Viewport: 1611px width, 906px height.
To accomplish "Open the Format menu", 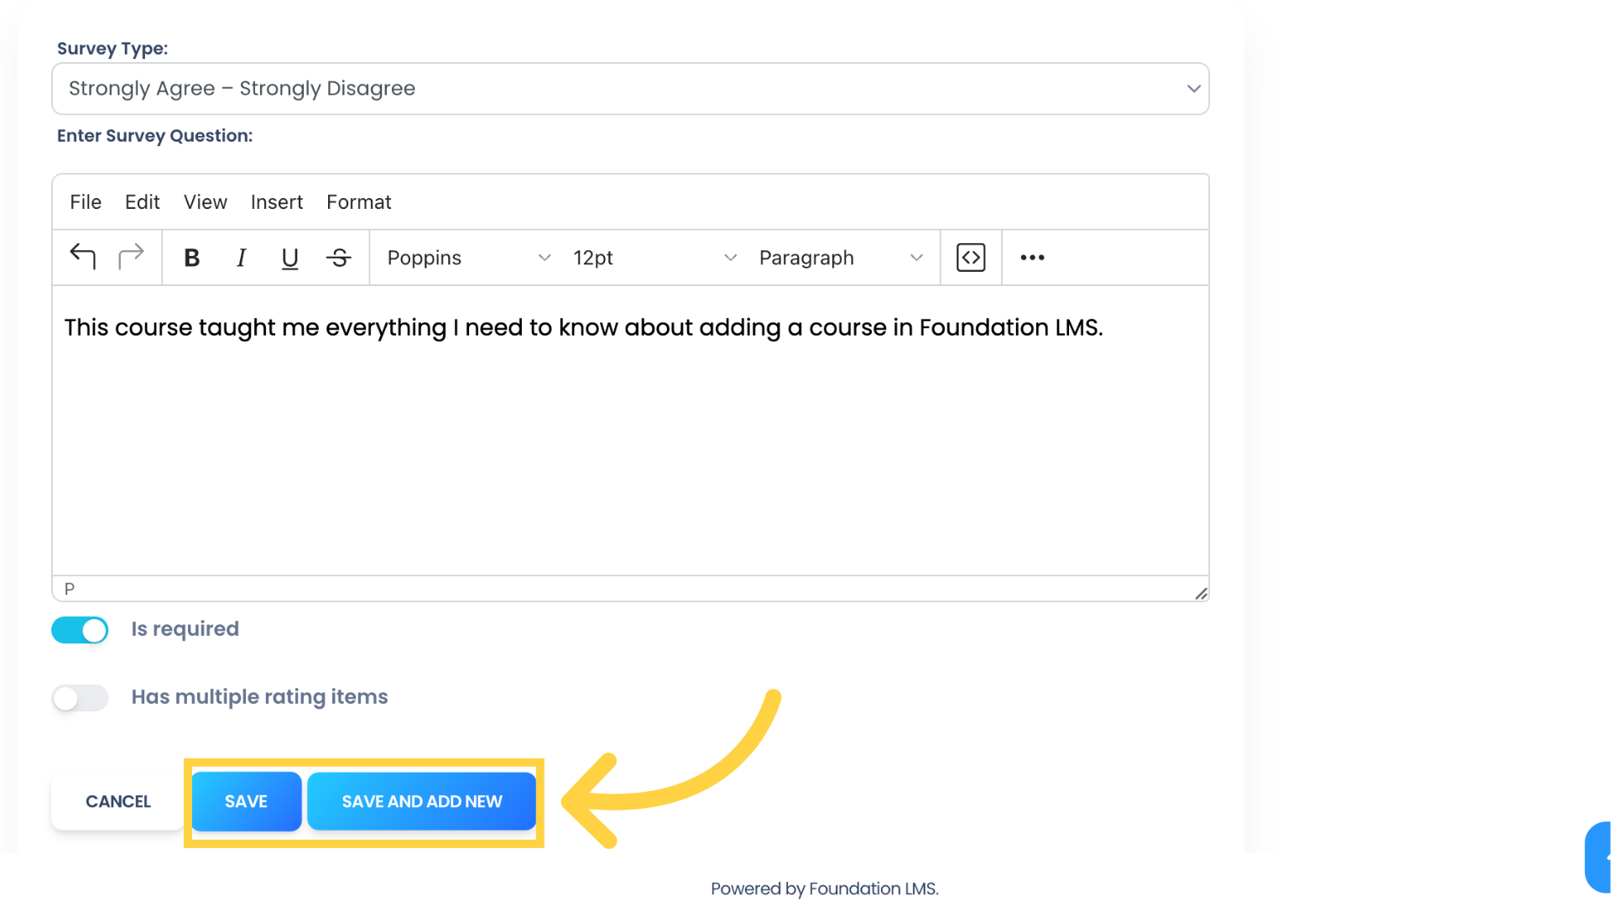I will 357,201.
